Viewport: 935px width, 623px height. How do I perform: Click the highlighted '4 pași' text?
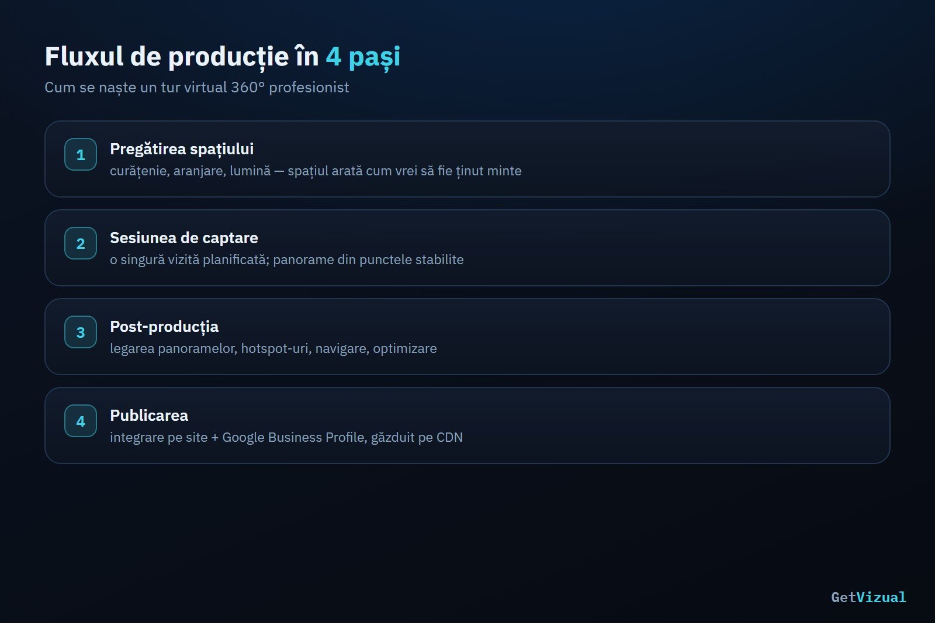pyautogui.click(x=363, y=57)
